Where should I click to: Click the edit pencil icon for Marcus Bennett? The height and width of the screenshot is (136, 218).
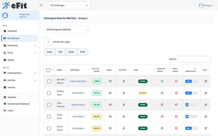(x=206, y=81)
